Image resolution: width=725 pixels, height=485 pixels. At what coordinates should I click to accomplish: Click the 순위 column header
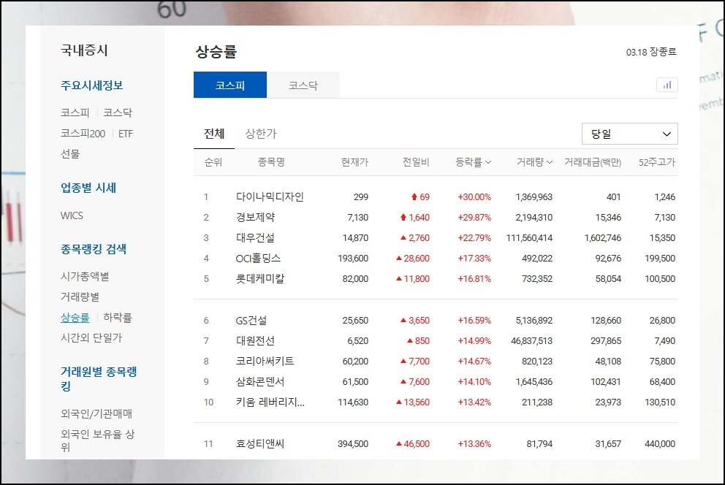(x=213, y=162)
